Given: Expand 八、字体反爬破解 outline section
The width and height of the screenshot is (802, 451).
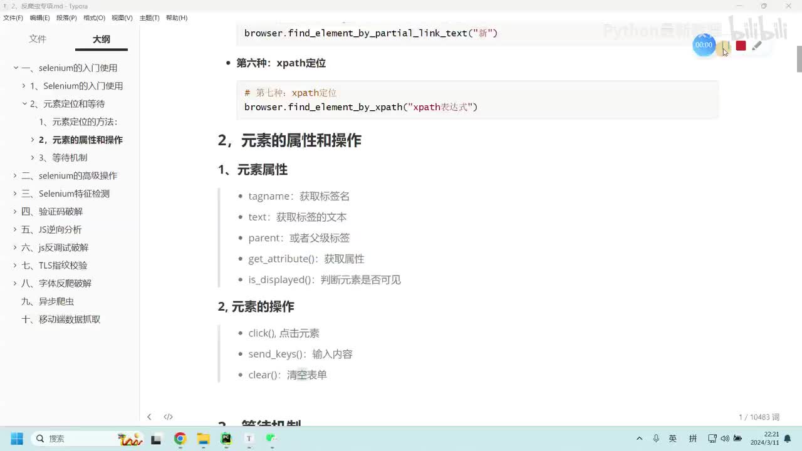Looking at the screenshot, I should (x=16, y=284).
